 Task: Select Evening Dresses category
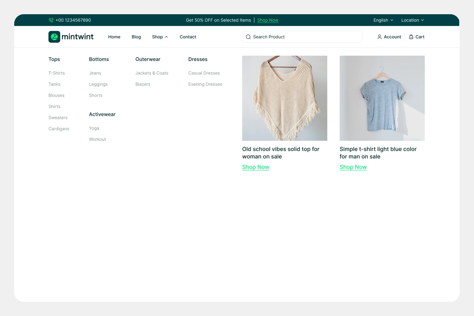click(x=205, y=84)
